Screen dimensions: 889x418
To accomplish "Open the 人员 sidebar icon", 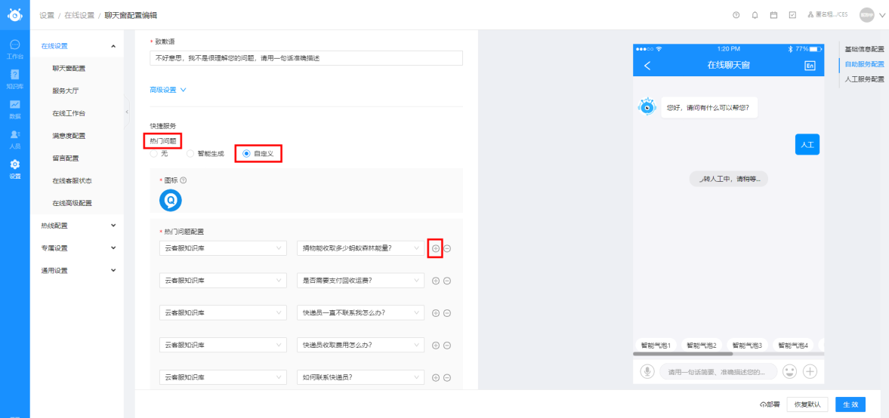I will (15, 139).
